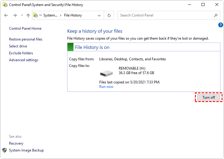Click the removable drive H: icon
Screen dimensions: 224x159
tap(106, 73)
